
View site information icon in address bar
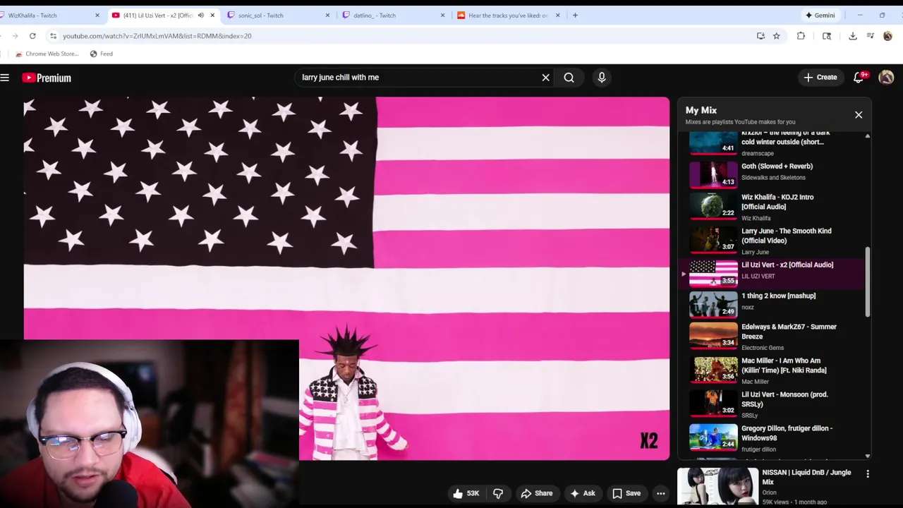coord(53,36)
